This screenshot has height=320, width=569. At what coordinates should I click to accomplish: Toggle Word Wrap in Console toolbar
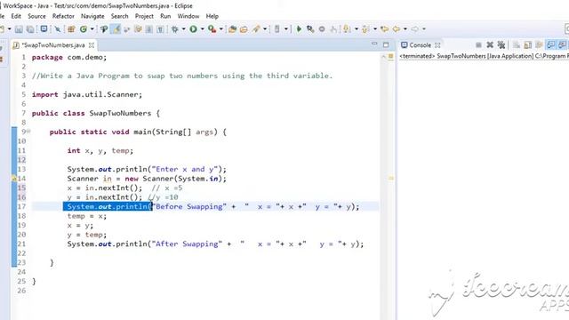point(539,45)
